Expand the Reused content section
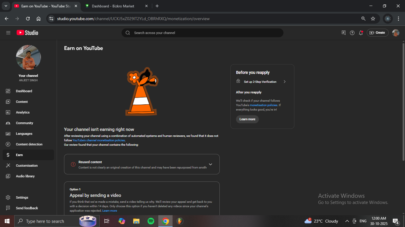The image size is (405, 227). (x=211, y=164)
